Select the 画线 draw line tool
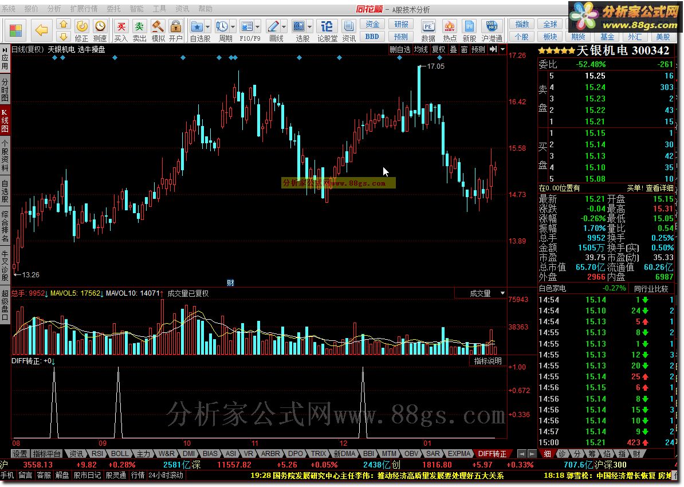Screen dimensions: 684x487 pyautogui.click(x=273, y=30)
